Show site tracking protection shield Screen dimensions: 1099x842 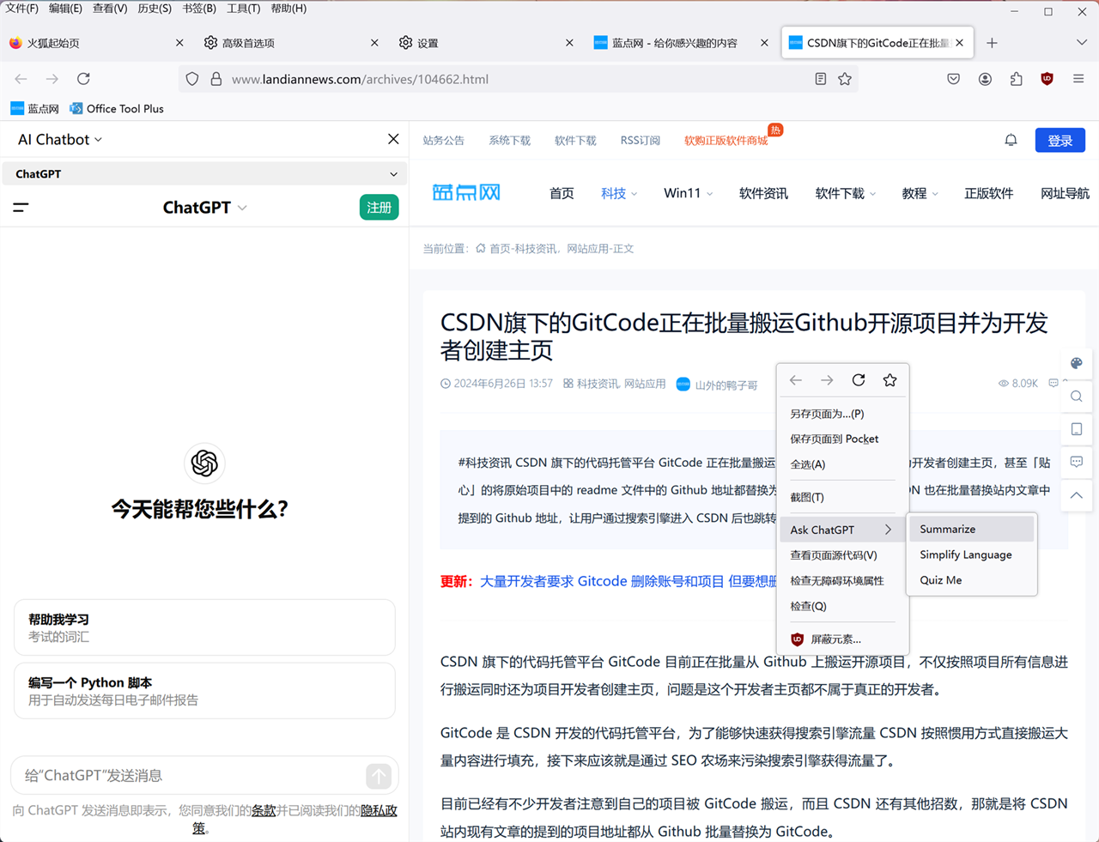[x=192, y=79]
